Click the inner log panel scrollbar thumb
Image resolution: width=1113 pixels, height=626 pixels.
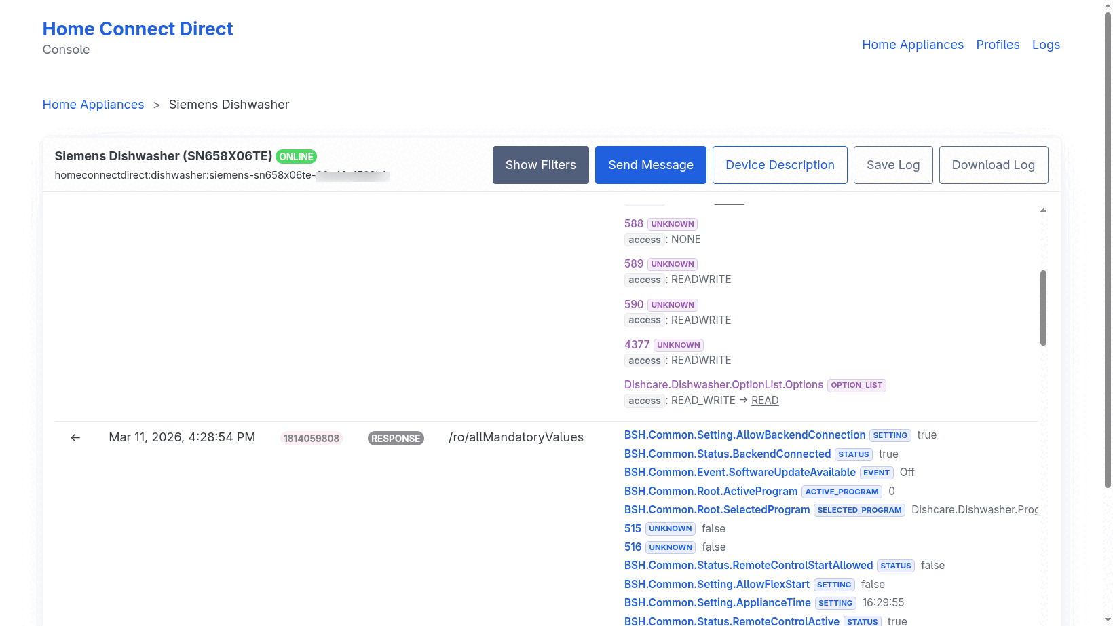1043,308
